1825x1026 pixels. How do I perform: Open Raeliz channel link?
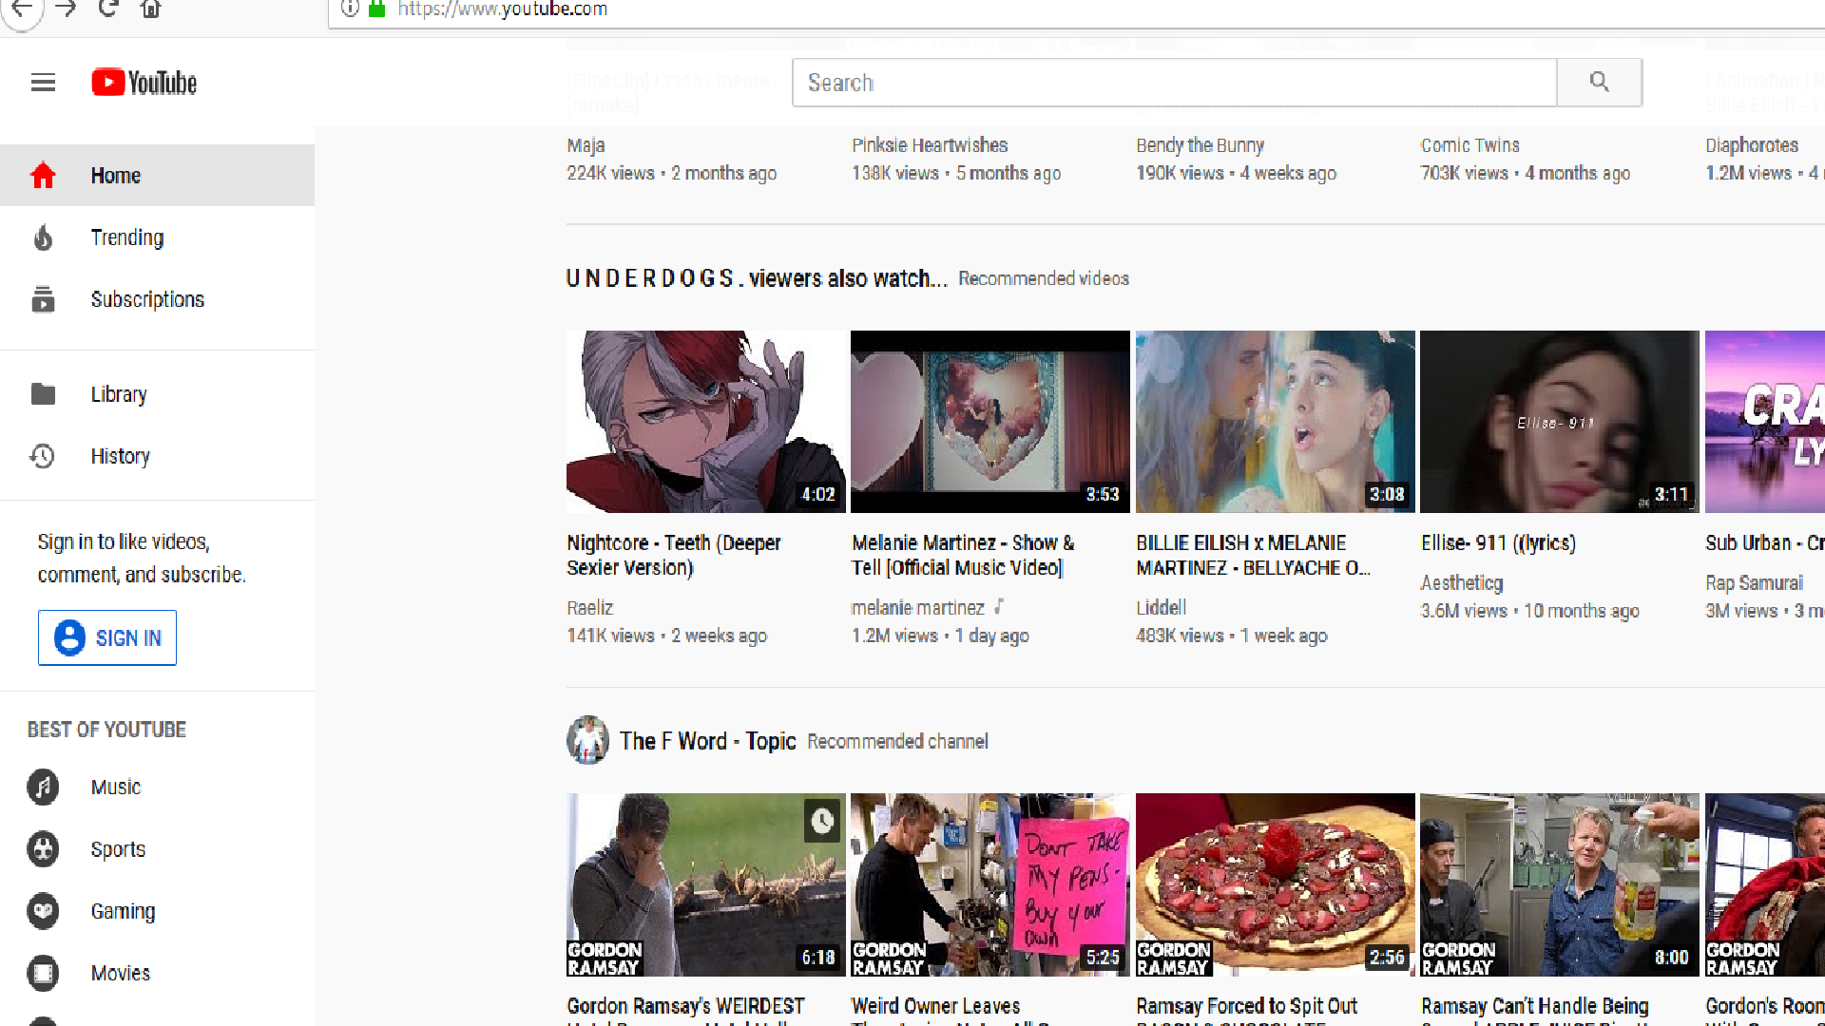pyautogui.click(x=589, y=608)
